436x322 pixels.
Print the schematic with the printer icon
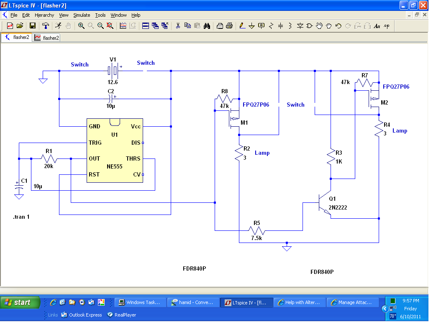[x=229, y=26]
